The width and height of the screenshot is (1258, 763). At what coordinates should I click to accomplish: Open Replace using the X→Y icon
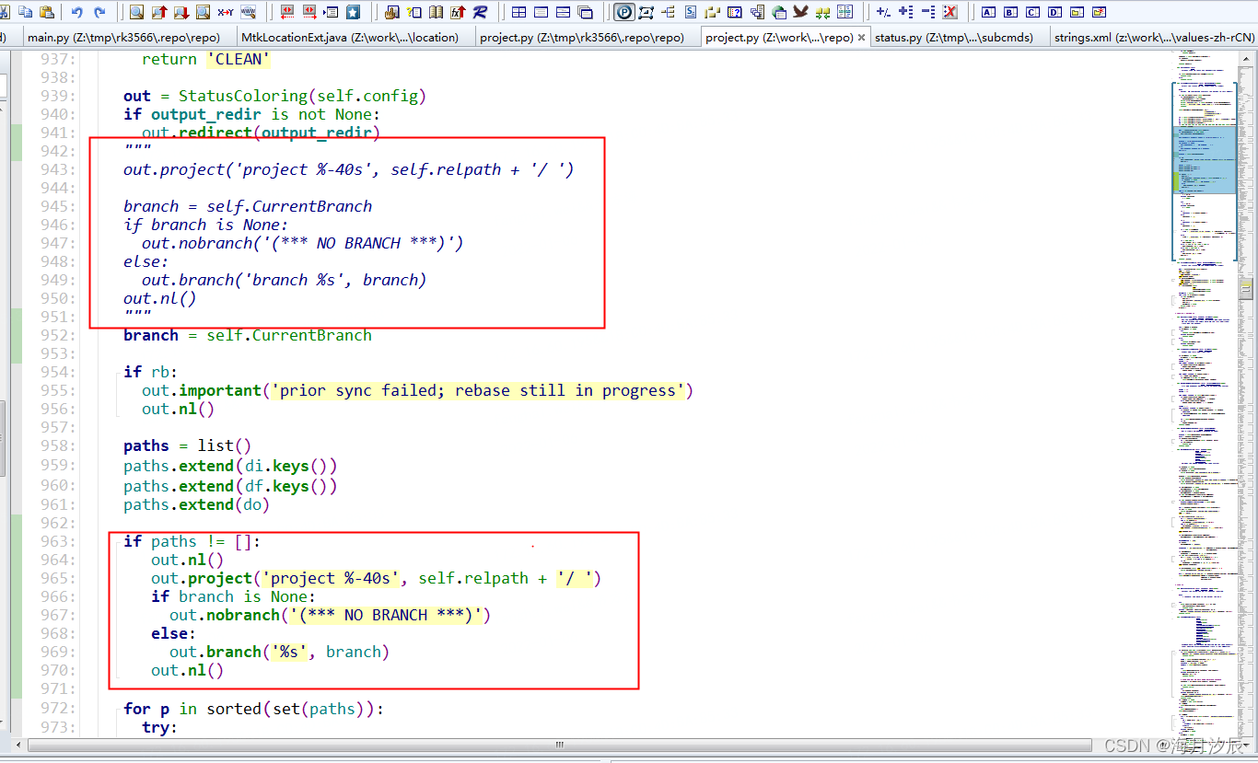click(x=226, y=12)
